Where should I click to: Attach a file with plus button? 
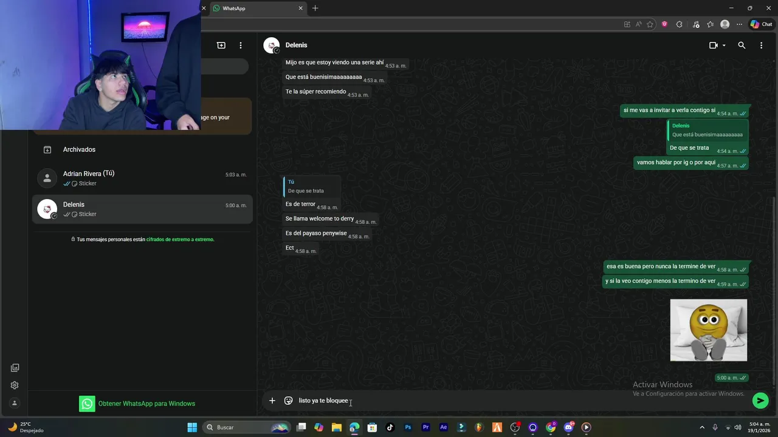click(x=272, y=401)
